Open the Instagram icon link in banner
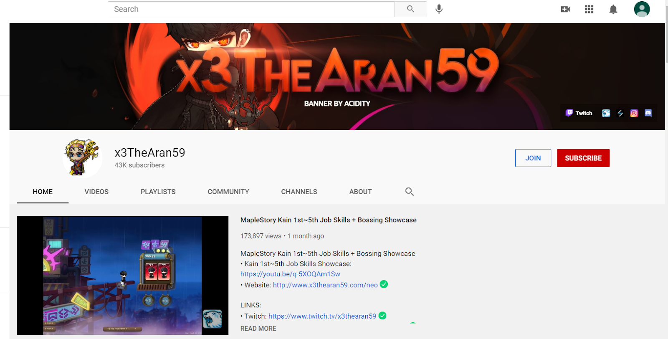The image size is (668, 339). tap(634, 113)
